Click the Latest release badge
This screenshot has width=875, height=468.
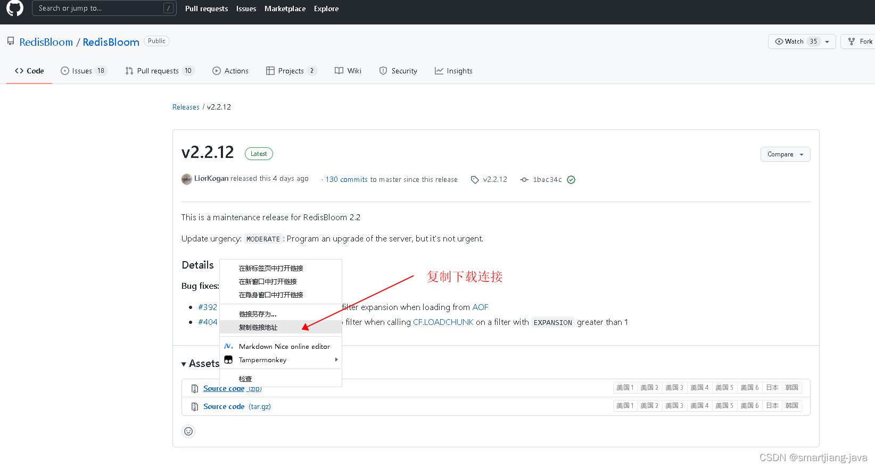259,154
